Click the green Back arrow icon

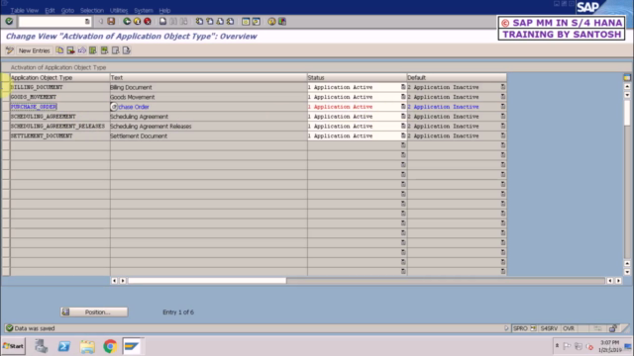point(127,21)
